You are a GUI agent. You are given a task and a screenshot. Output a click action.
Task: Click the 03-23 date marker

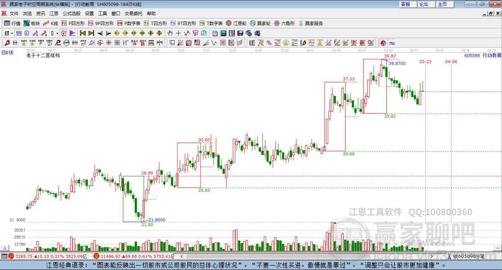[x=425, y=61]
